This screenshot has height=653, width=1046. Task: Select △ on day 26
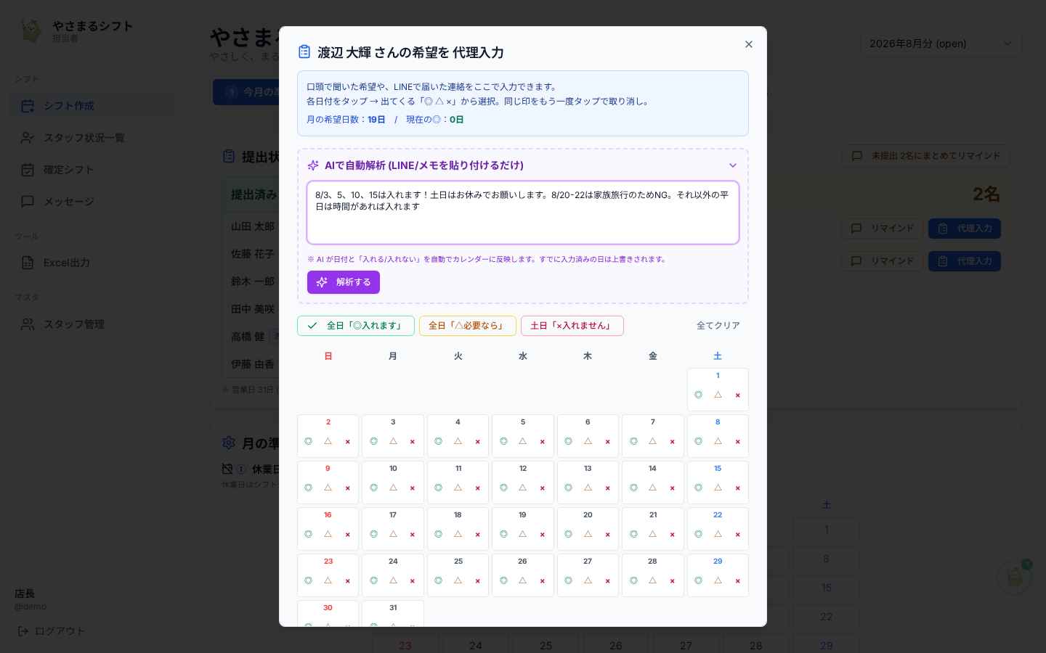click(523, 580)
